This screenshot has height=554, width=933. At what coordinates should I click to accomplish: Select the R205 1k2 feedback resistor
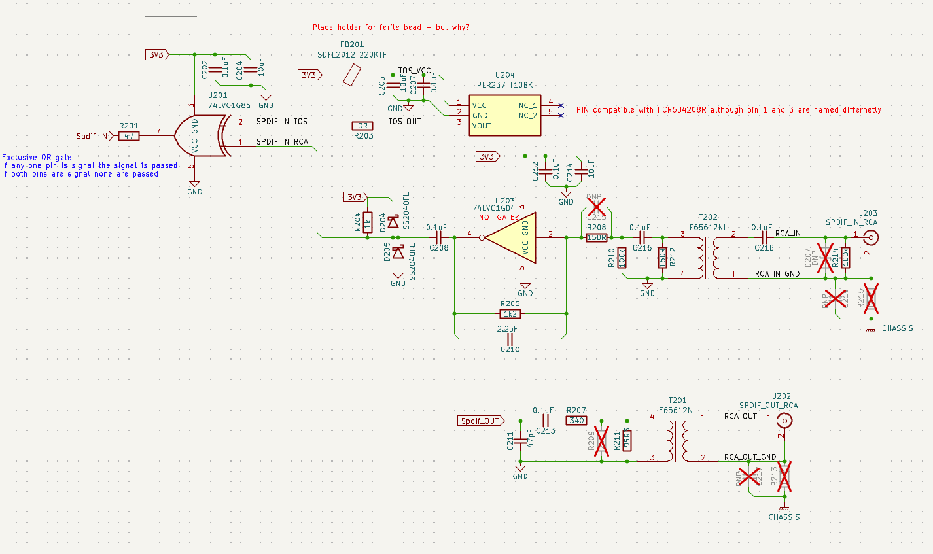coord(510,314)
